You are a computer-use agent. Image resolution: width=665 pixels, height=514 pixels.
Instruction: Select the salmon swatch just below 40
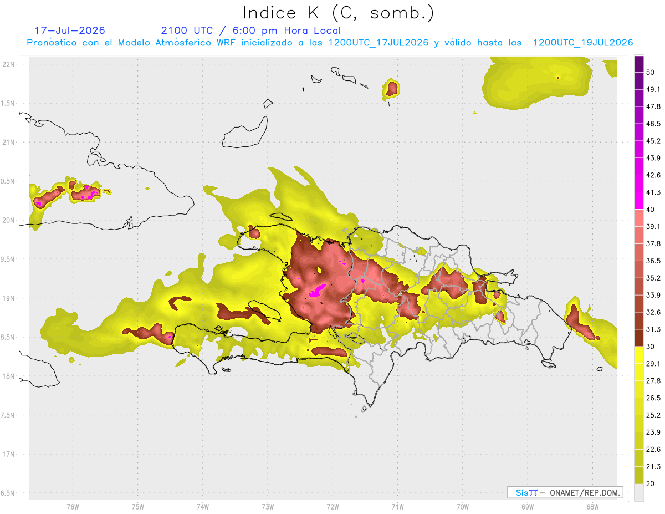click(639, 218)
